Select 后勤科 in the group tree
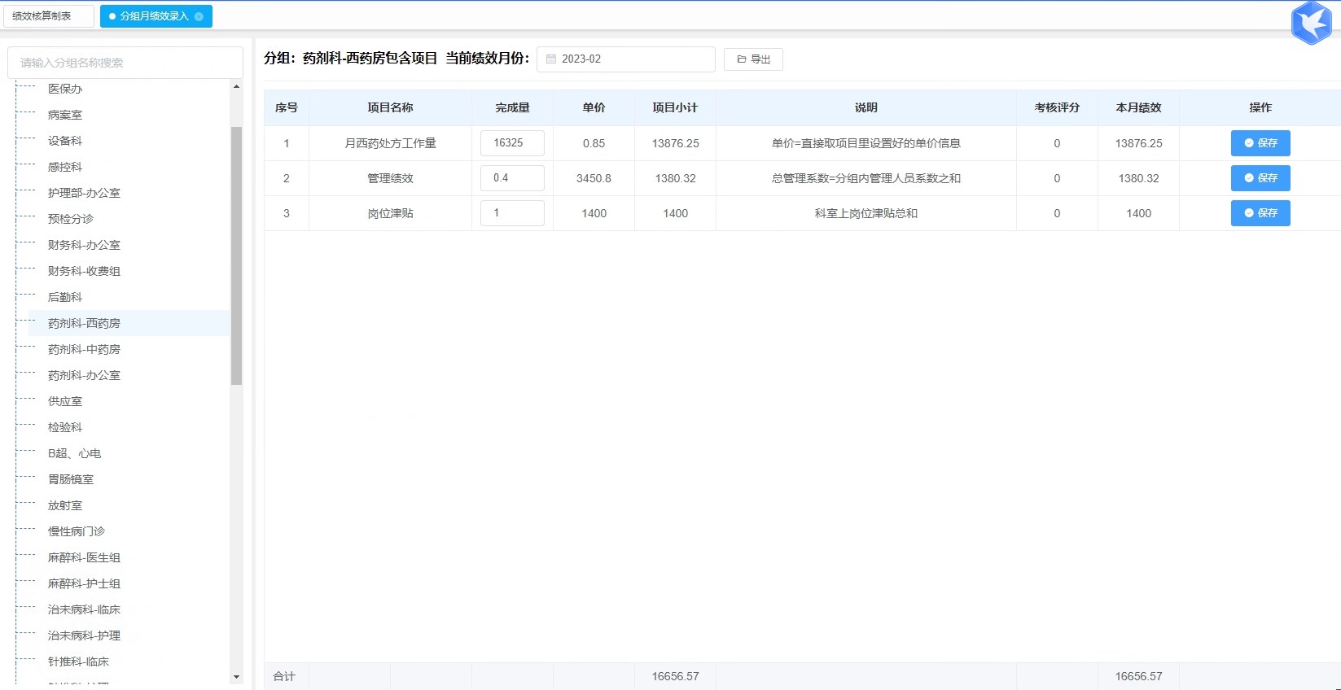 click(x=65, y=297)
